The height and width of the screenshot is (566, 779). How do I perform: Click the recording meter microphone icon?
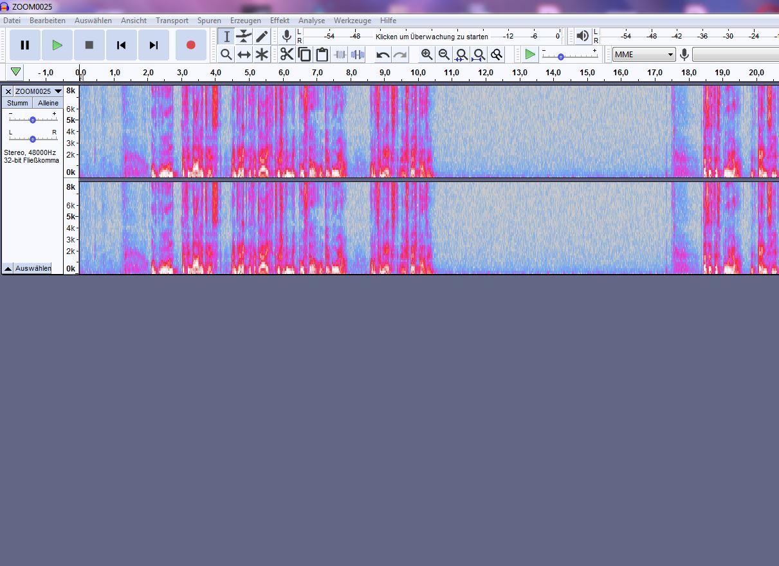tap(287, 36)
